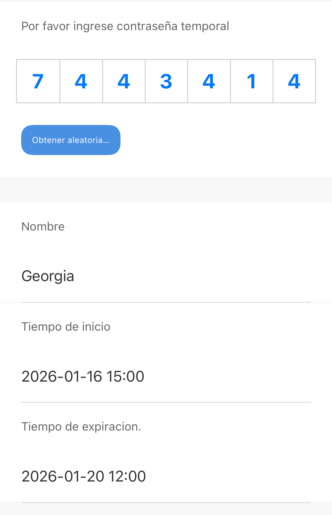Click the underline beneath the Georgia field

(x=166, y=302)
